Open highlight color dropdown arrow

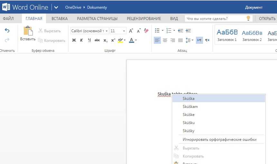point(125,40)
